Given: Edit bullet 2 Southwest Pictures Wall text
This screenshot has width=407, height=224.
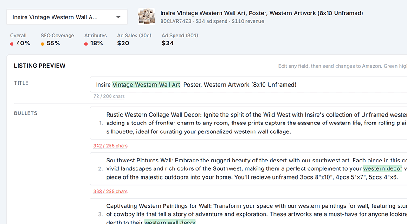Looking at the screenshot, I should click(248, 168).
